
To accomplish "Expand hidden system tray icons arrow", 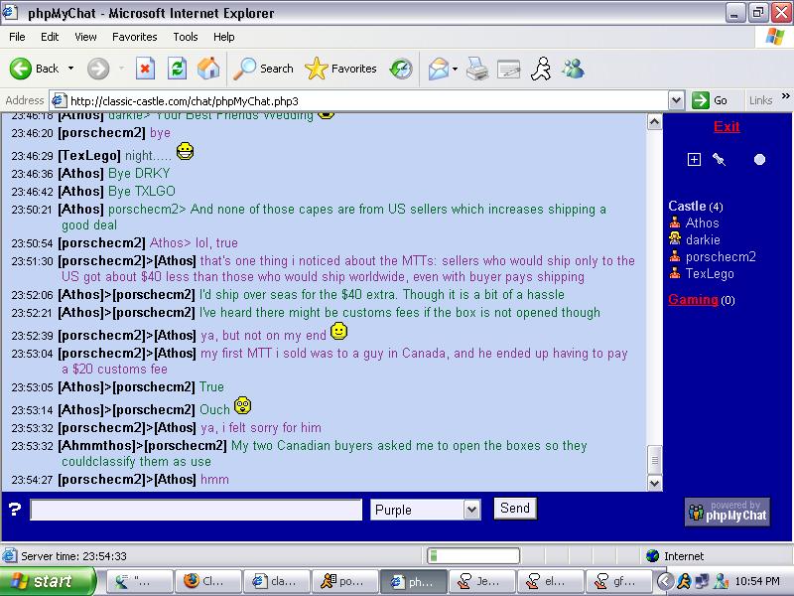I will (x=666, y=581).
